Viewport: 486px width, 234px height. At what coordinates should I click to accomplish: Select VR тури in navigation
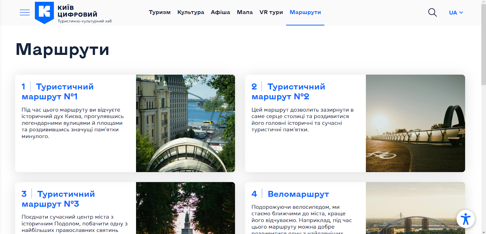tap(271, 12)
